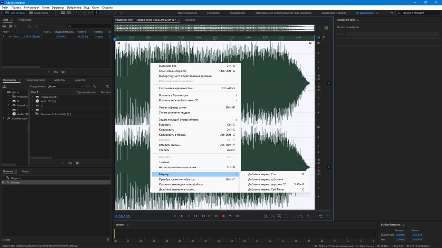
Task: Click the zoom in amplitude icon
Action: click(x=266, y=216)
